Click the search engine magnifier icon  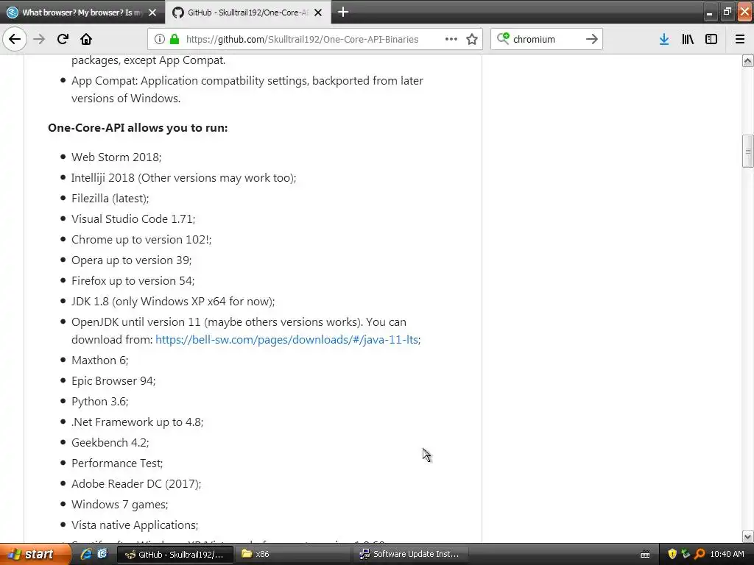click(502, 38)
